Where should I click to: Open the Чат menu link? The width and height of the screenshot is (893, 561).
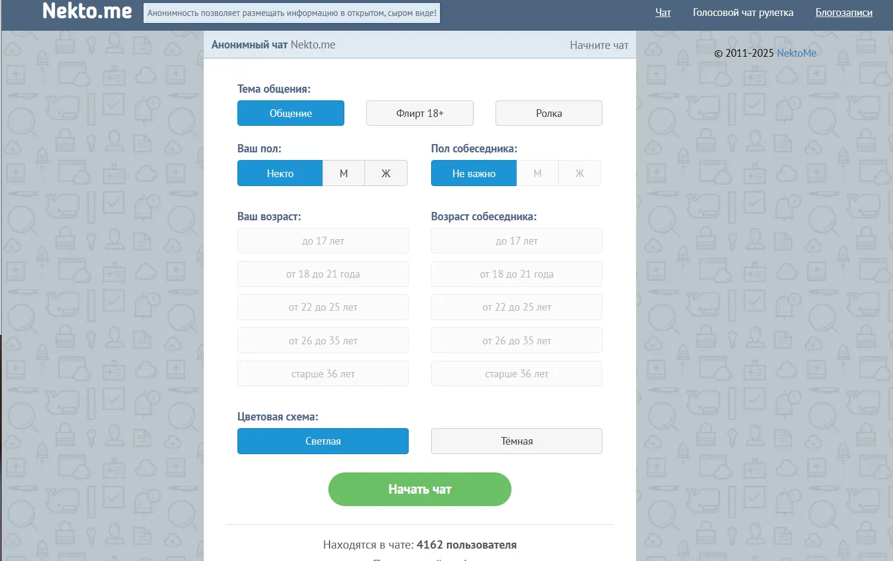663,12
